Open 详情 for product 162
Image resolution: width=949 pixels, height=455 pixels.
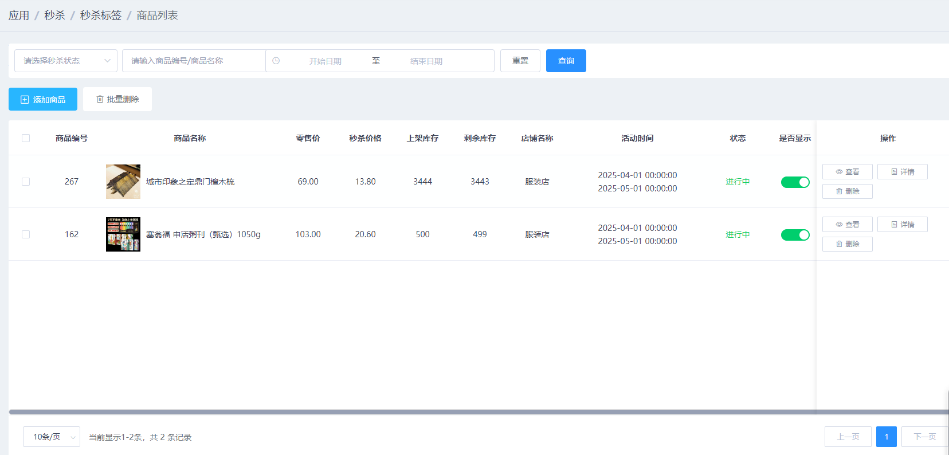click(x=902, y=225)
